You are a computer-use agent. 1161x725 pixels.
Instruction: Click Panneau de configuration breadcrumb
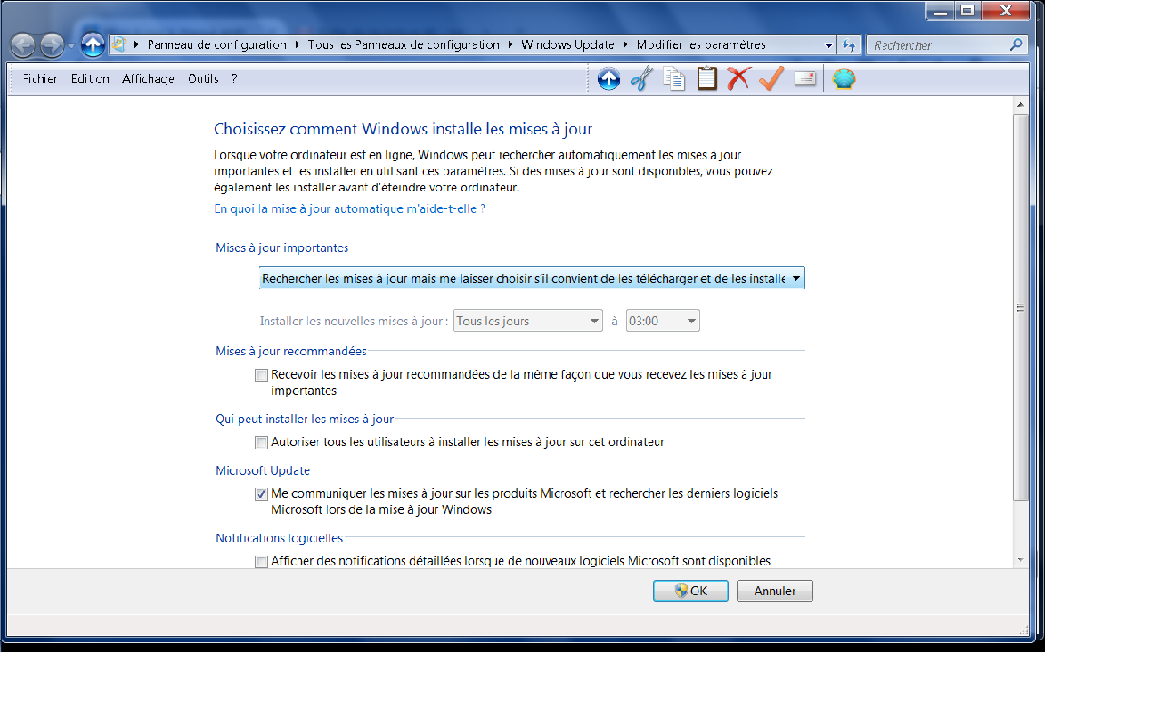coord(217,44)
